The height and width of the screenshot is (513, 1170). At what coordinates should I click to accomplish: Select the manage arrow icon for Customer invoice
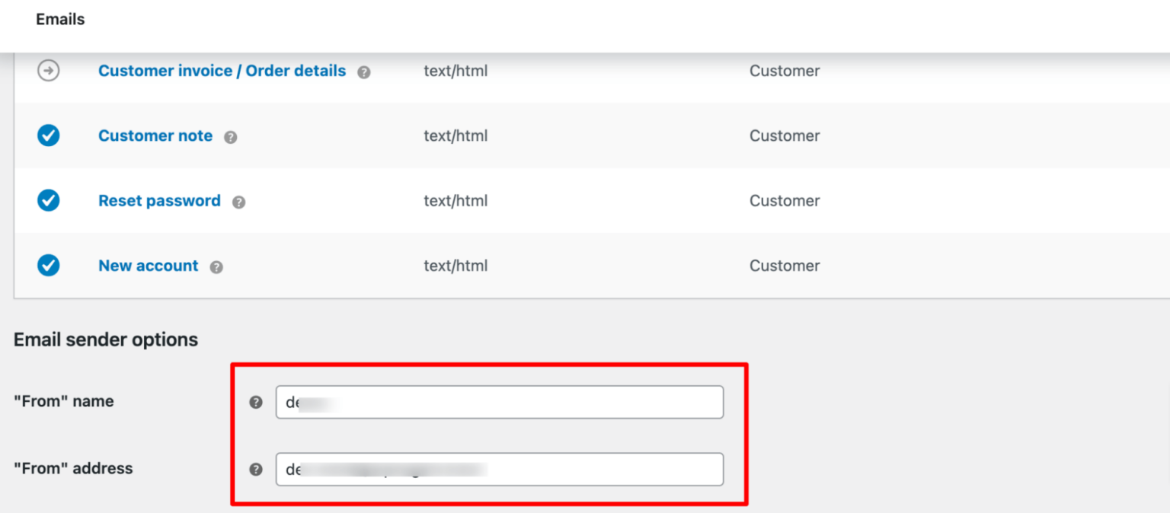(x=48, y=71)
